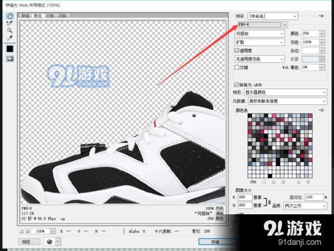Select the Zoom magnifier tool

[x=9, y=30]
